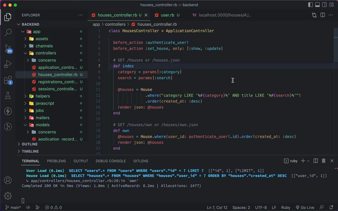
Task: Open Explorer more actions ellipsis
Action: (81, 15)
